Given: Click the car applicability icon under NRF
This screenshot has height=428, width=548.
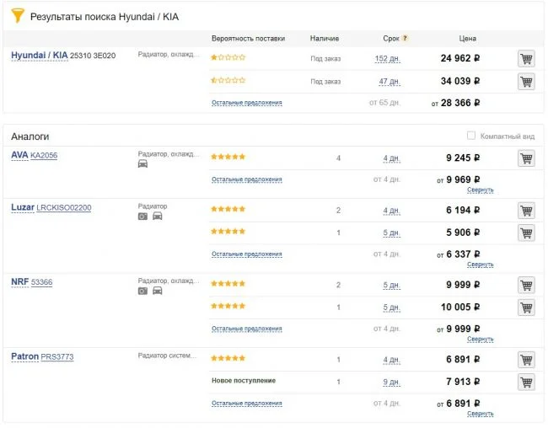Looking at the screenshot, I should pos(157,291).
